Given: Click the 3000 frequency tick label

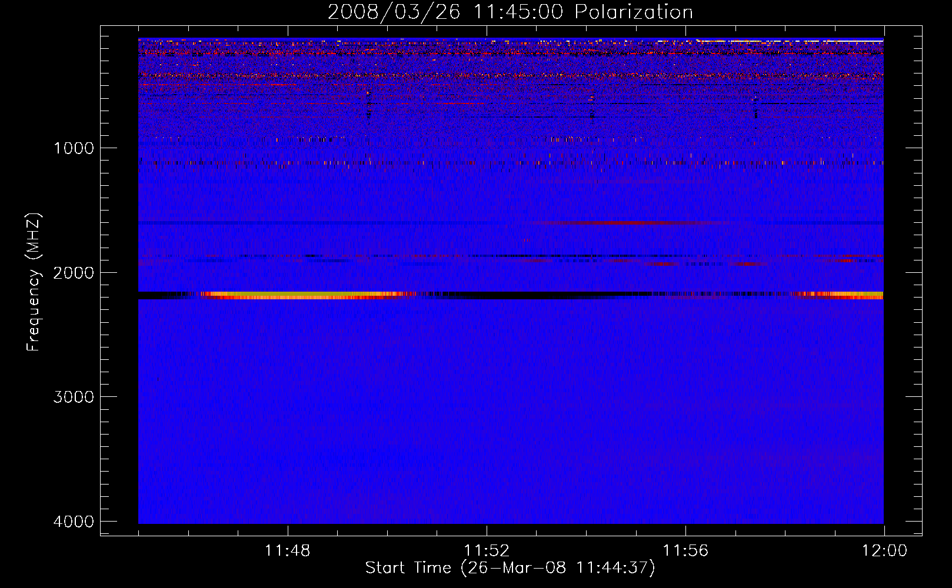Looking at the screenshot, I should point(74,397).
